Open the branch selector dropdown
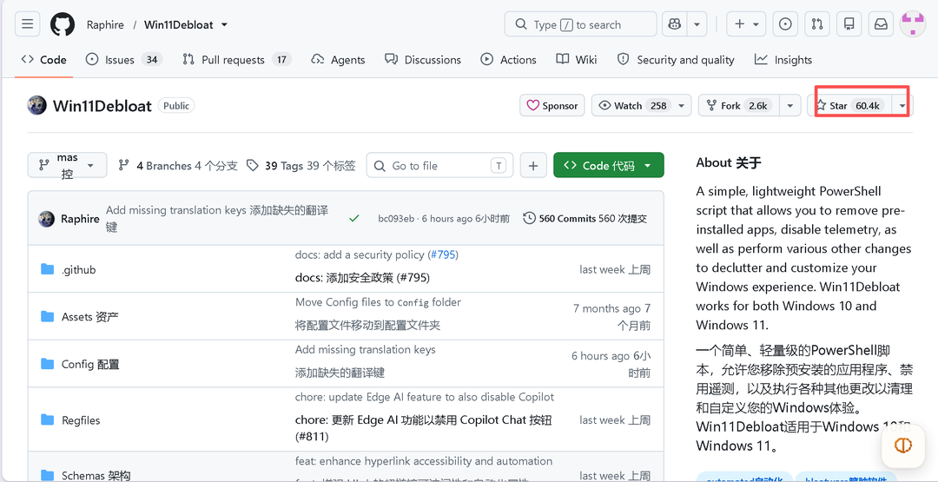 click(67, 166)
